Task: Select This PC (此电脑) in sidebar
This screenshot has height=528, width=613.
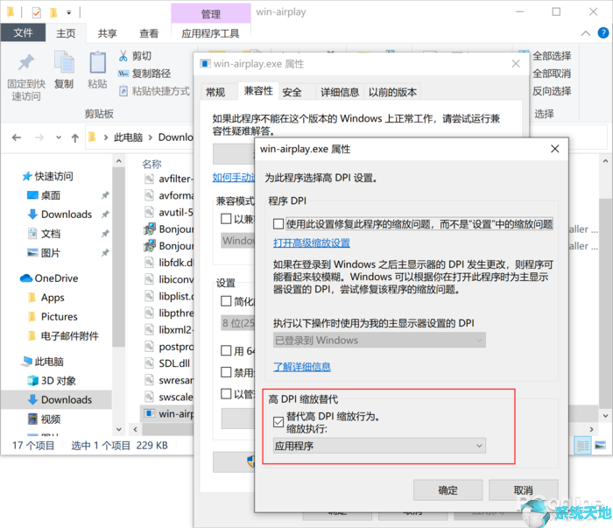Action: coord(43,362)
